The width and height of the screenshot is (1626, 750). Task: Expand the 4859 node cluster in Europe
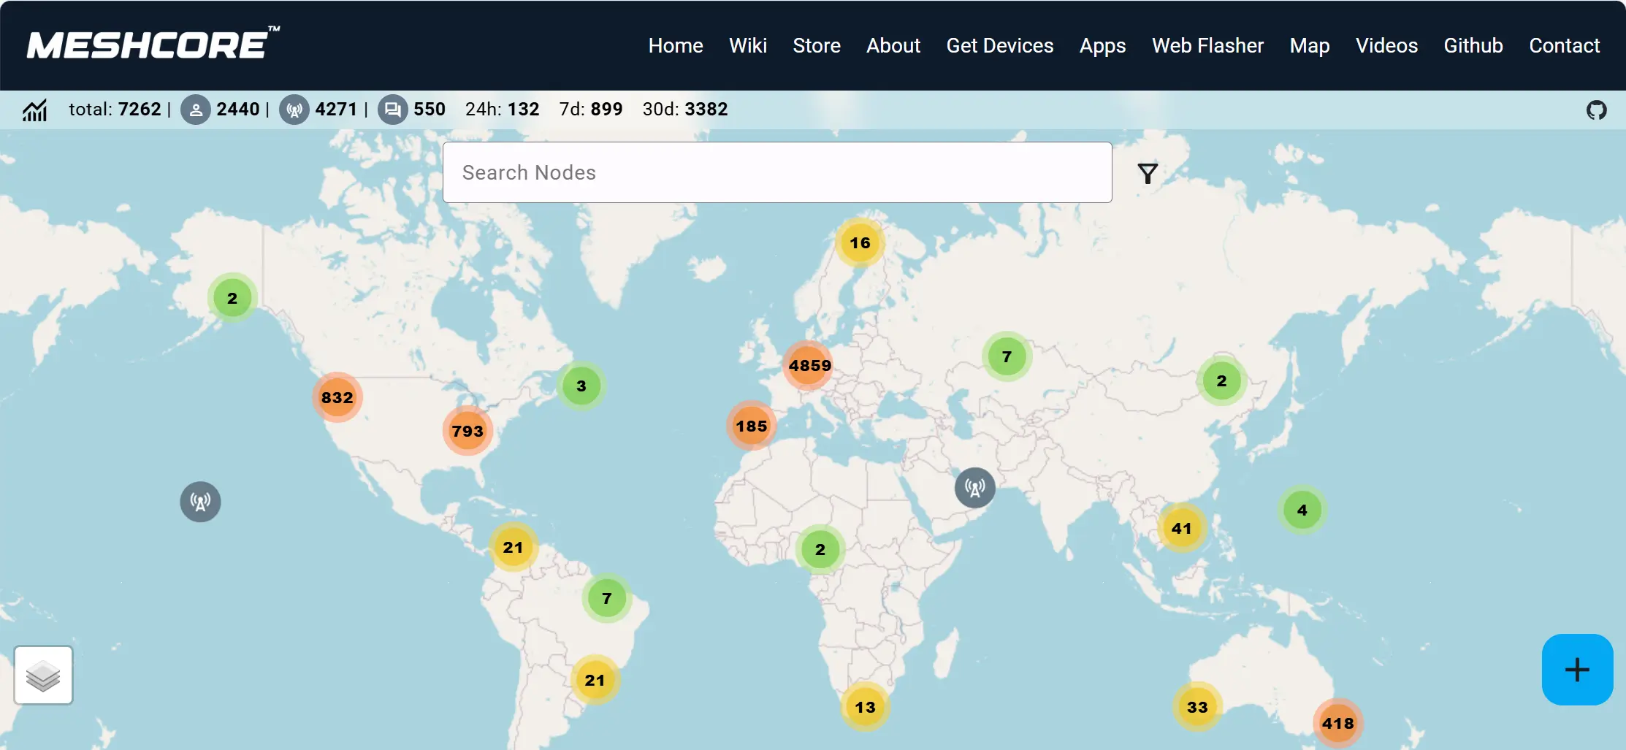tap(809, 365)
